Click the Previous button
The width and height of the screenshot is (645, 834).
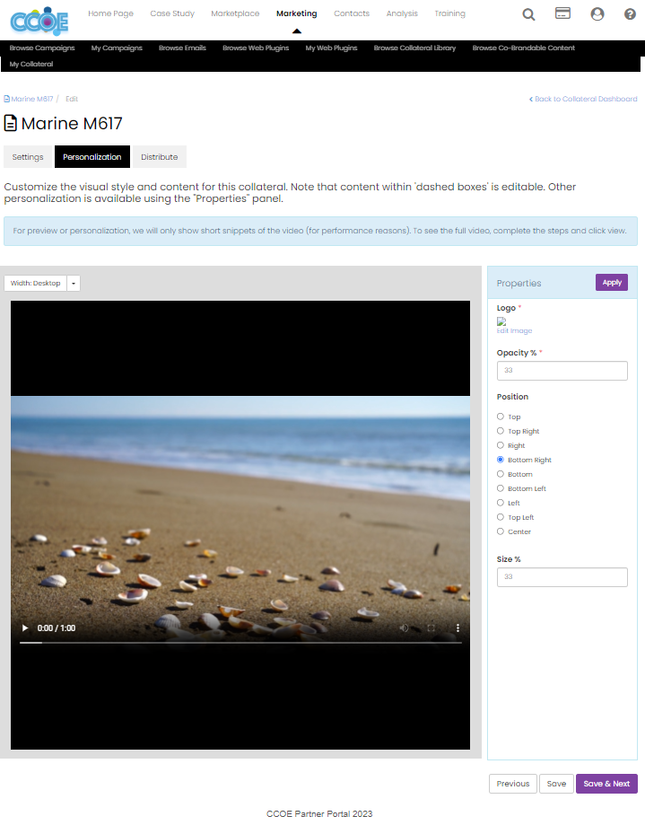coord(513,784)
